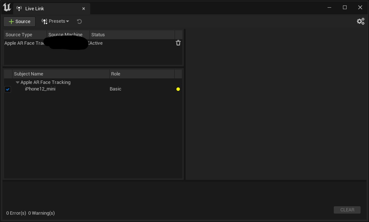
Task: Select the iPhone12_mini subject
Action: tap(40, 89)
